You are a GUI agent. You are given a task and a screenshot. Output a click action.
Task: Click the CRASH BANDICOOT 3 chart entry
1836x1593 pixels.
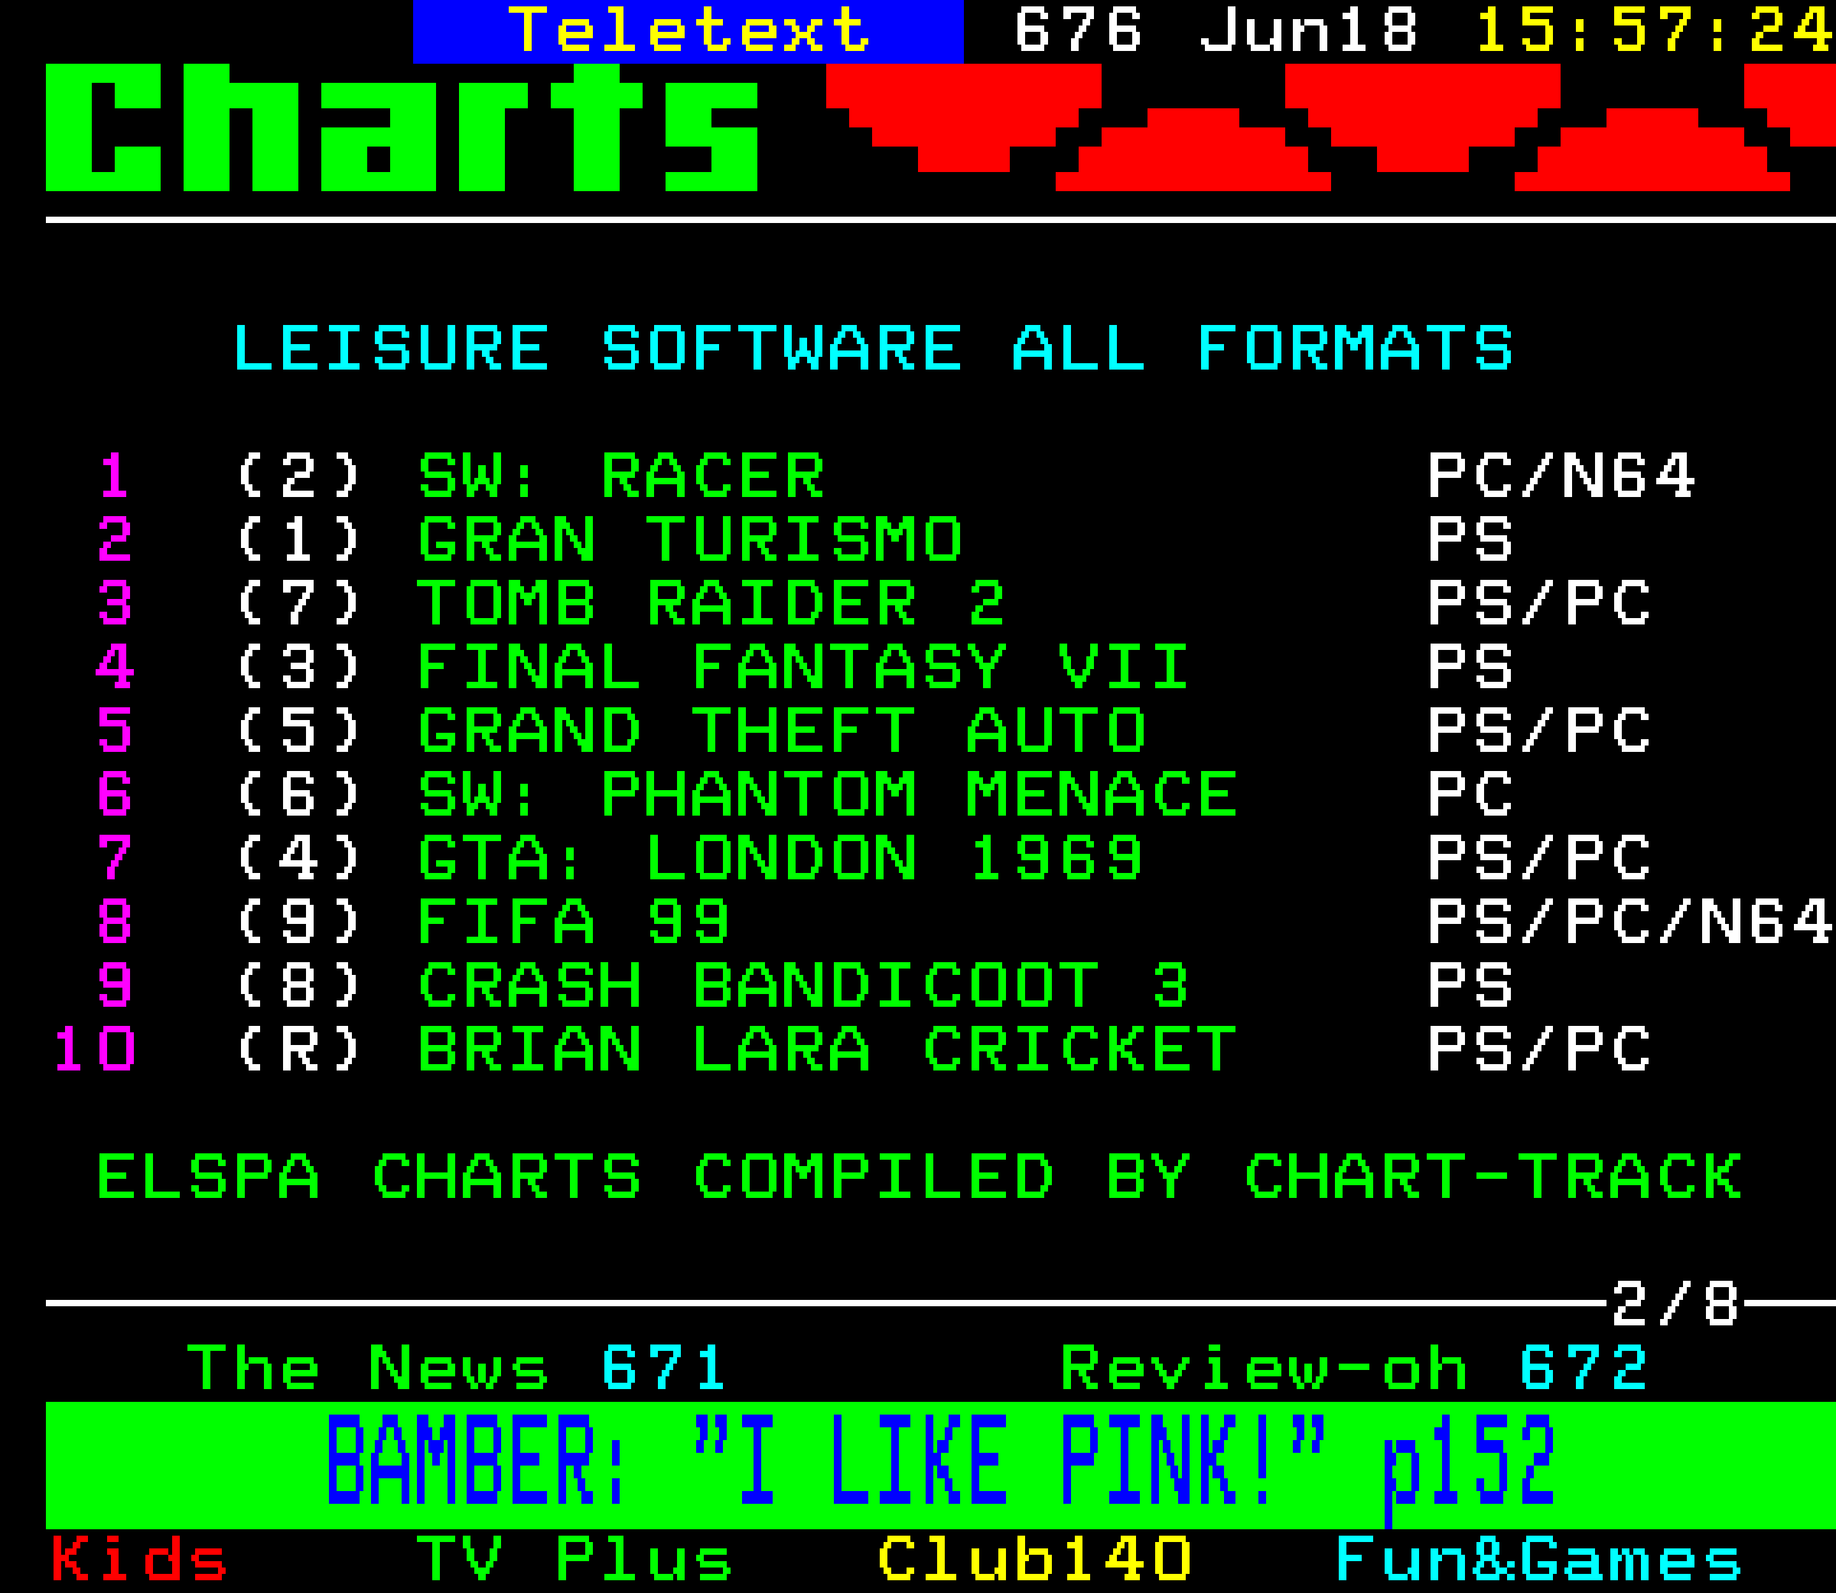click(x=803, y=985)
